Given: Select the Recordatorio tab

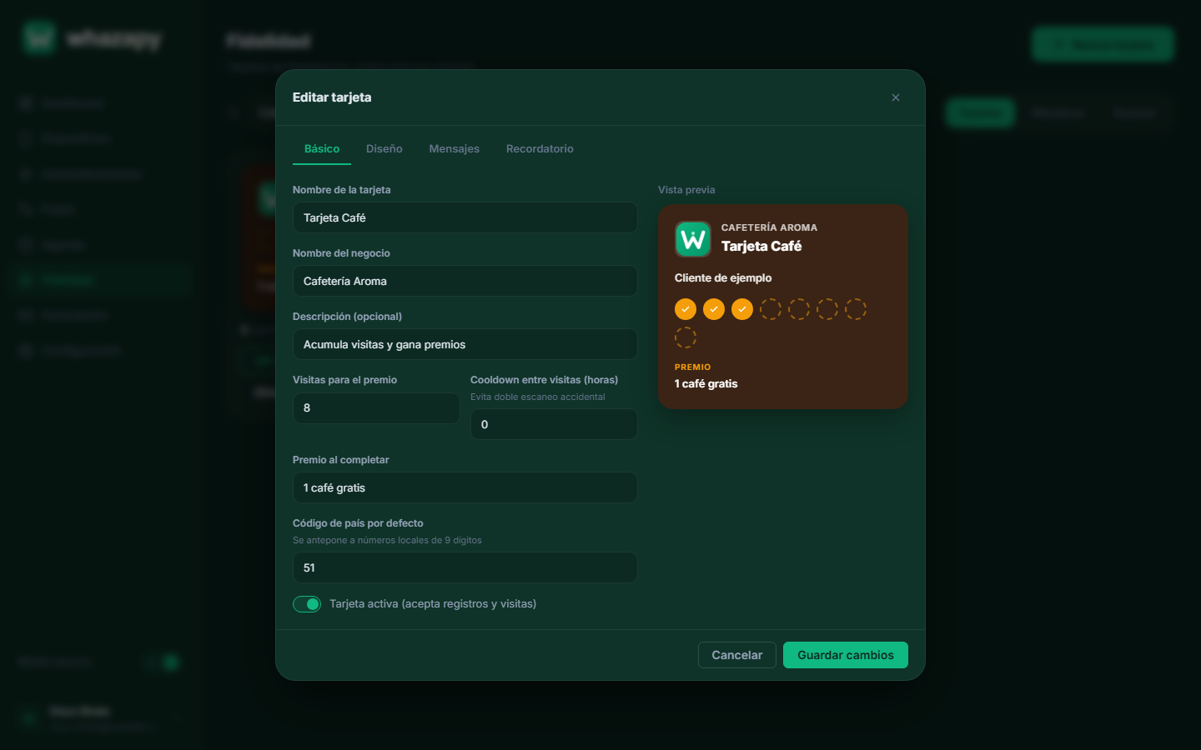Looking at the screenshot, I should (x=540, y=148).
